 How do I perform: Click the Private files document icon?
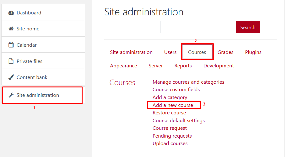pyautogui.click(x=11, y=61)
